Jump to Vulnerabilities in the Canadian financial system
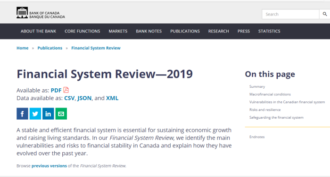The height and width of the screenshot is (177, 330). click(x=287, y=102)
